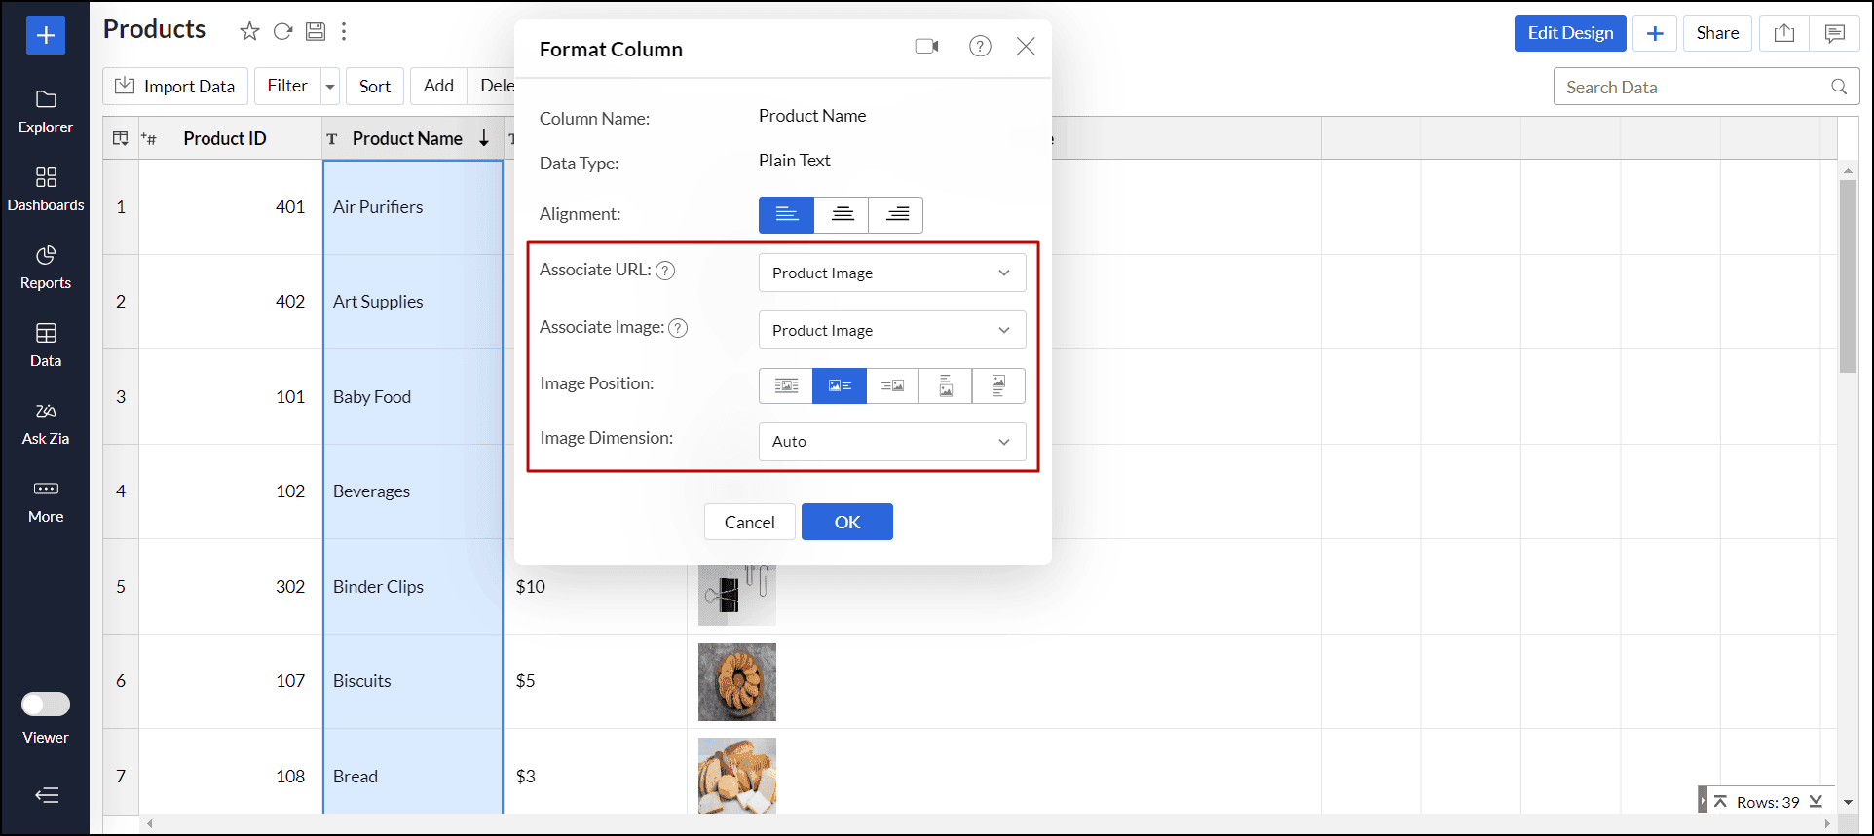Click the Associate URL help icon
Viewport: 1874px width, 836px height.
tap(665, 271)
